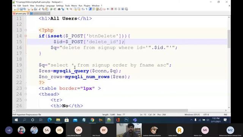Click Run Macro Multiple Times icon

tap(123, 9)
